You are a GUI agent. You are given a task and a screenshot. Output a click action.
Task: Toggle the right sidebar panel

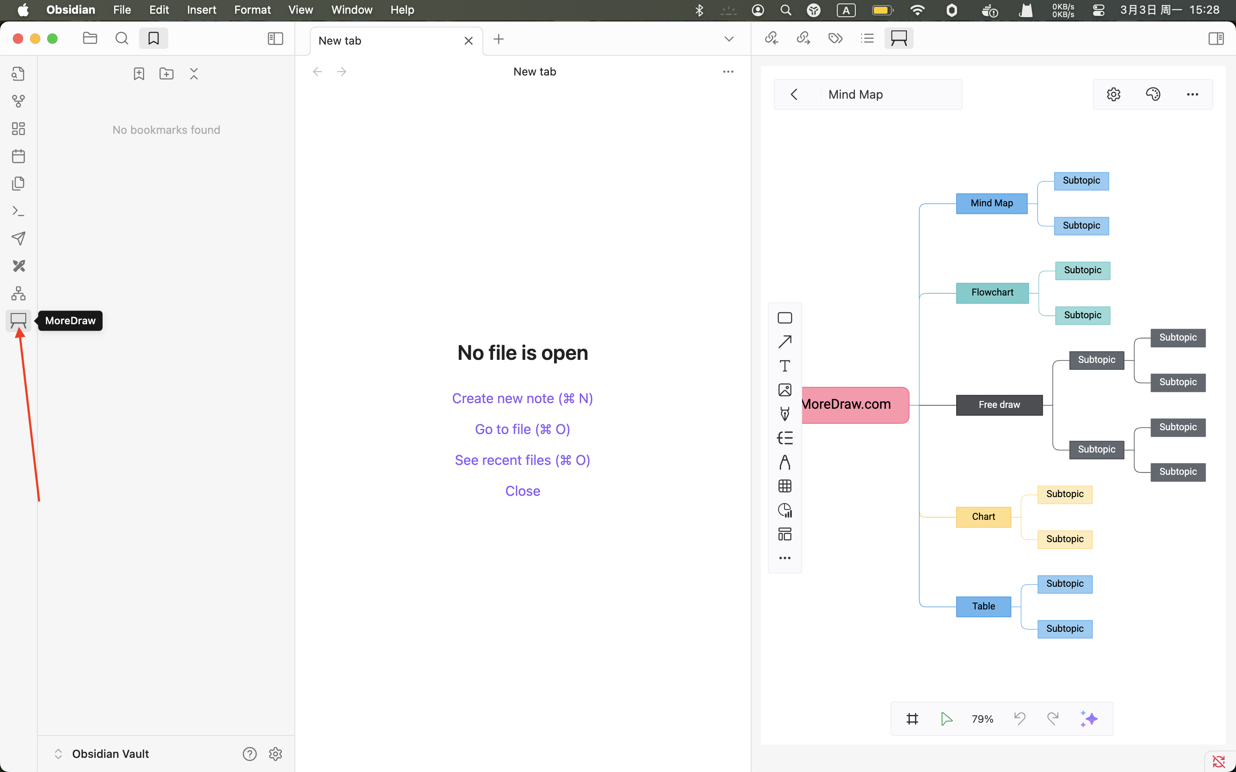pos(1216,39)
